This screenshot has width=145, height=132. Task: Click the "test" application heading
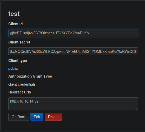(x=14, y=14)
